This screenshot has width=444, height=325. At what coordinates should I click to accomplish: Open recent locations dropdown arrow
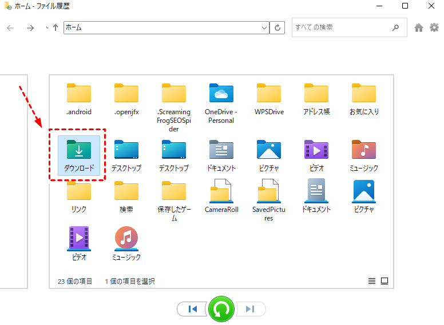[47, 27]
